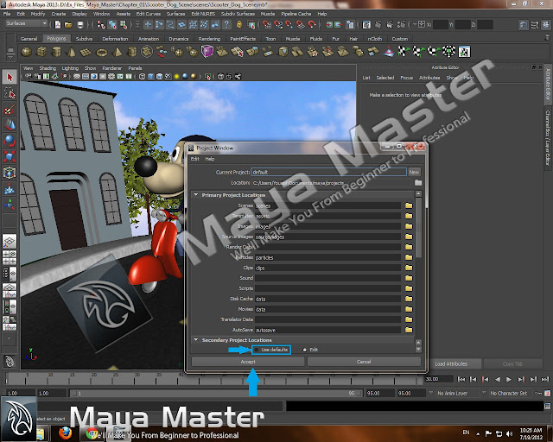Collapse Secondary Project Locations section
The width and height of the screenshot is (553, 442).
tap(196, 340)
